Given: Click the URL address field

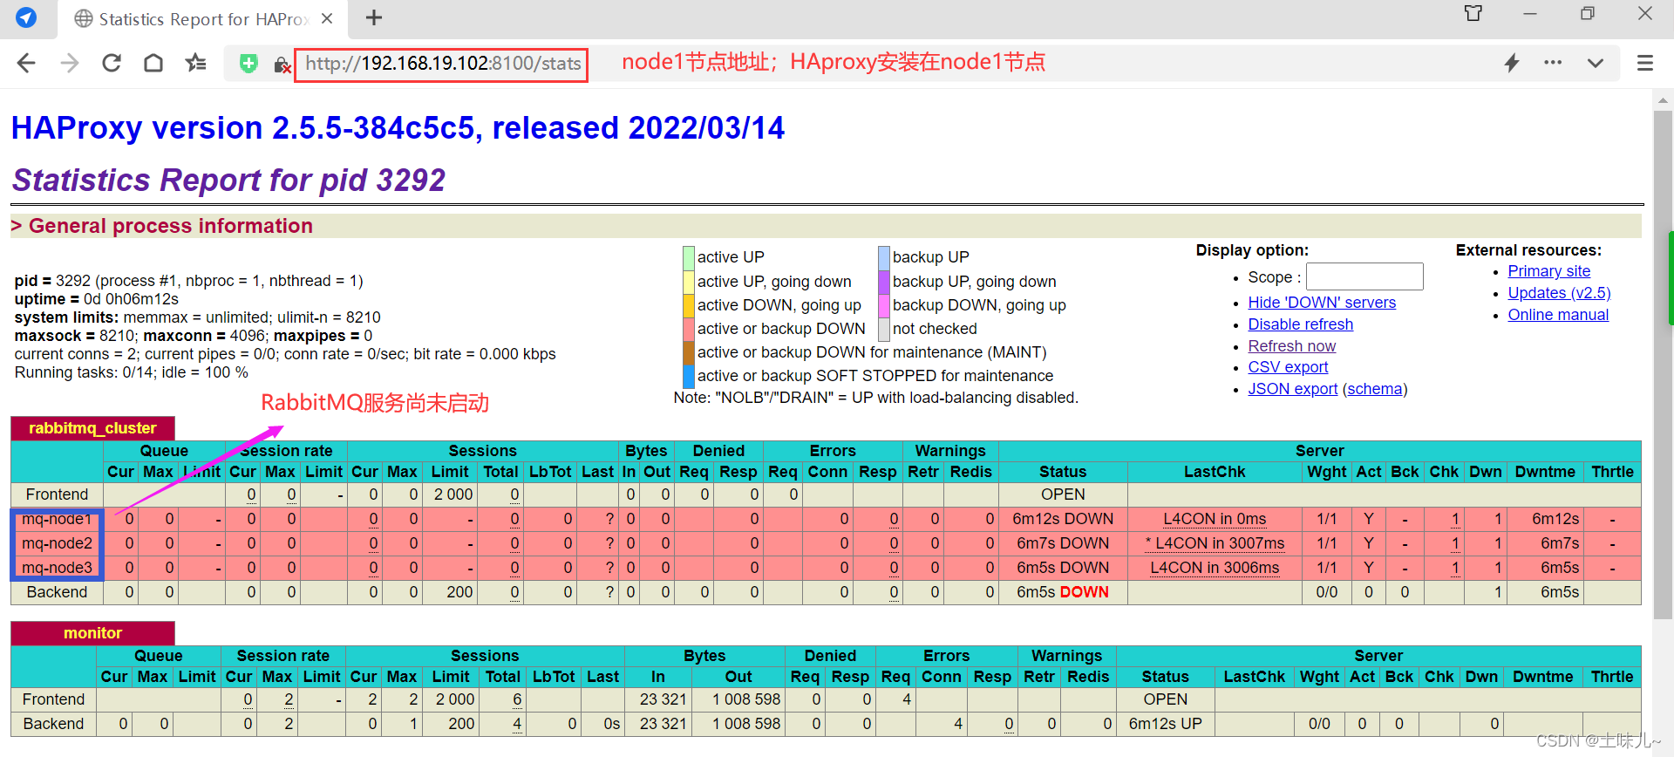Looking at the screenshot, I should pos(442,64).
